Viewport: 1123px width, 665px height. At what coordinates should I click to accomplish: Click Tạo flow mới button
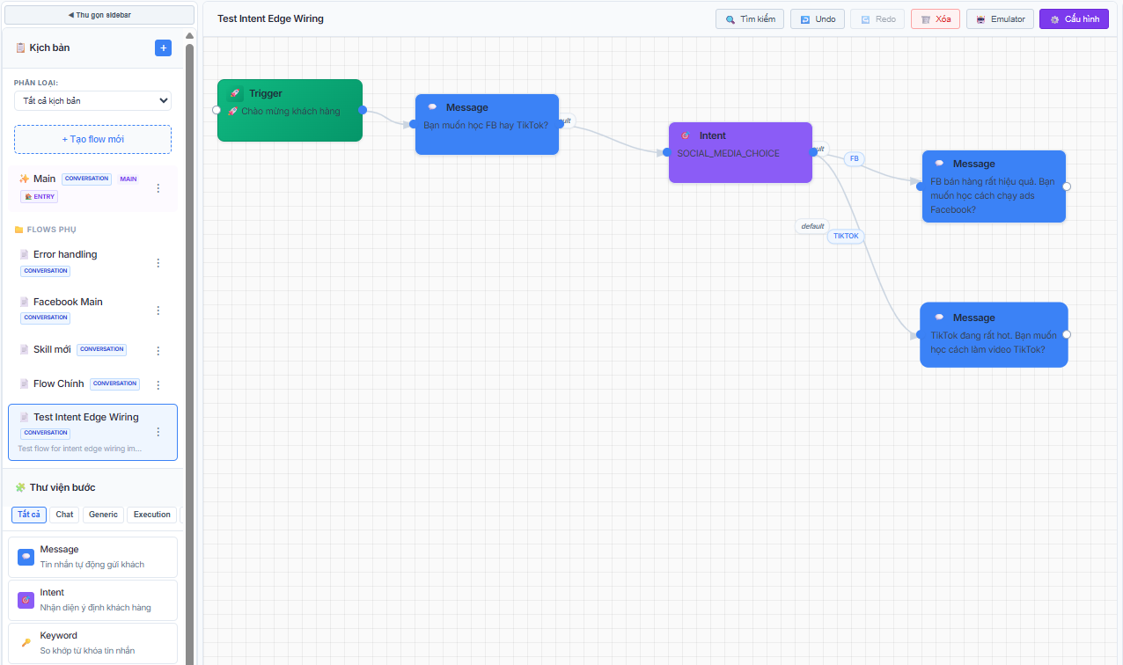(x=93, y=139)
